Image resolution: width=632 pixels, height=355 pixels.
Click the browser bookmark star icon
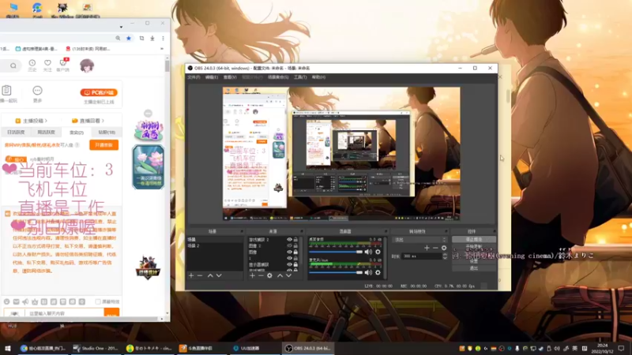[129, 38]
